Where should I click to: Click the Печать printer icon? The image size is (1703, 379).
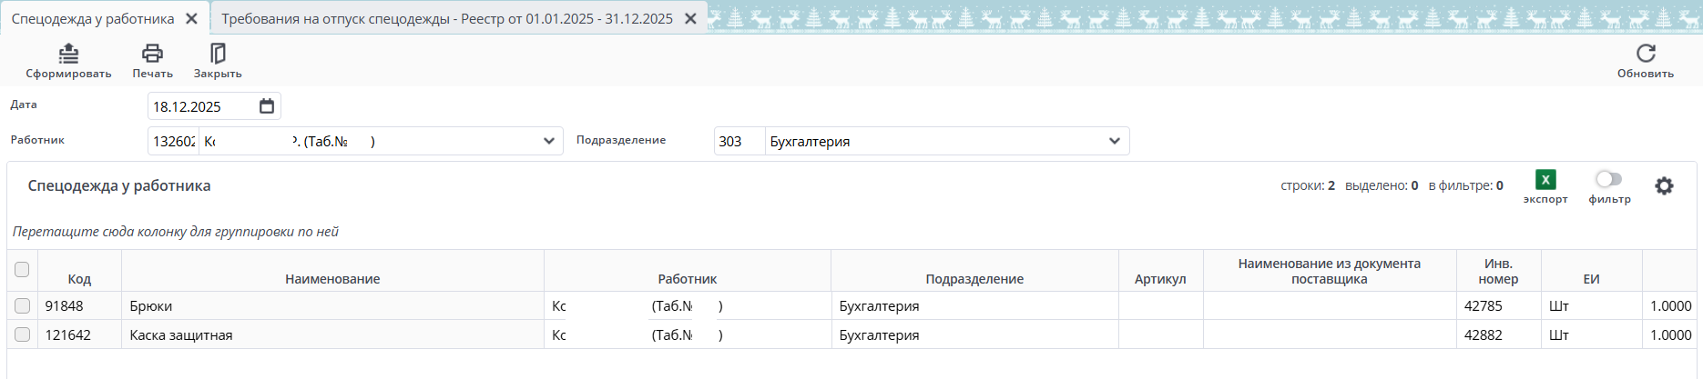pos(152,55)
